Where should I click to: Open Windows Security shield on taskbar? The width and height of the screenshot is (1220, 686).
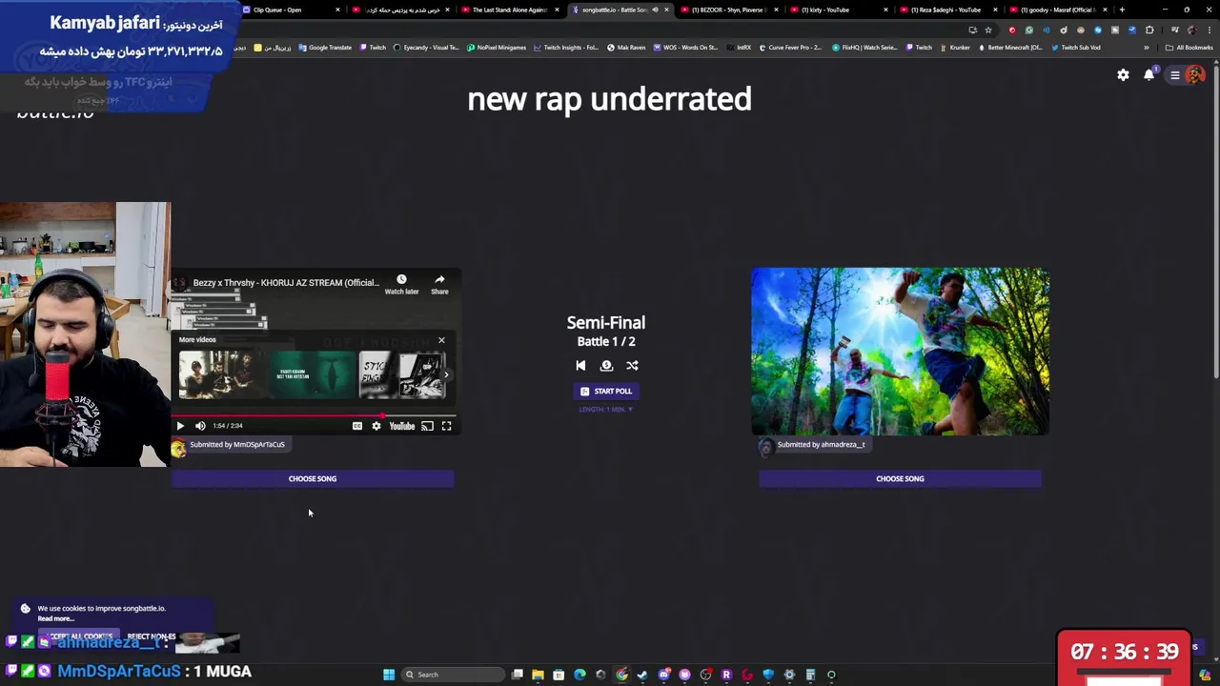(x=768, y=675)
